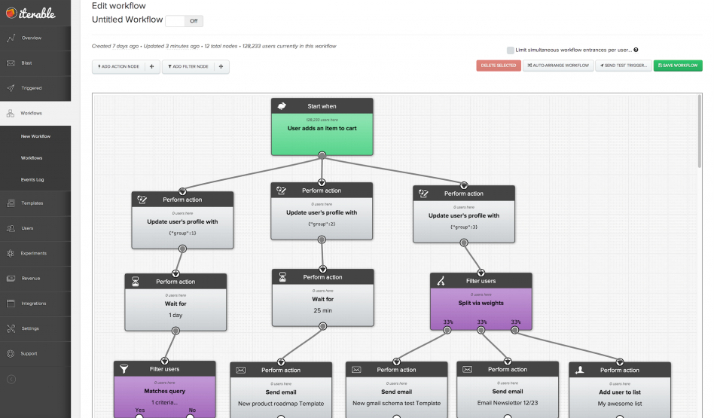Click the Experiments sidebar icon
714x418 pixels.
pyautogui.click(x=11, y=254)
